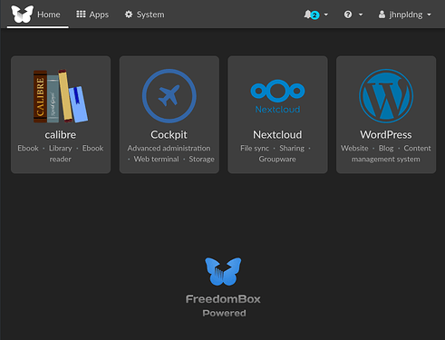This screenshot has height=340, width=445.
Task: Open the jhnpldng user menu
Action: (405, 15)
